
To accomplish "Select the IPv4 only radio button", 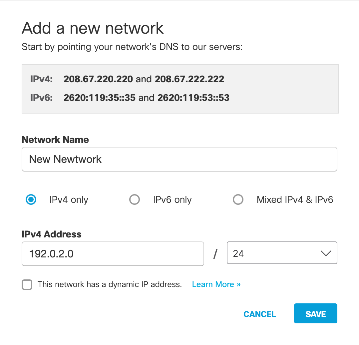I will (31, 199).
